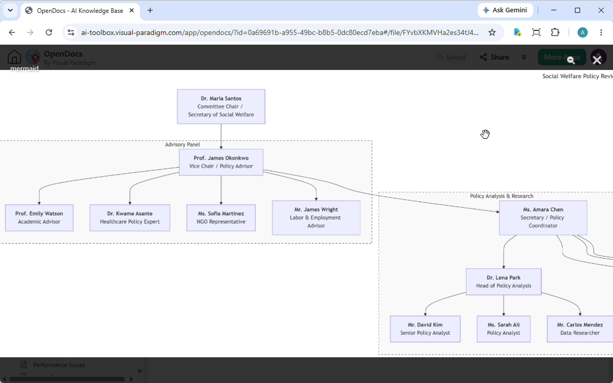Click the sidebar horizontal scrollbar

pyautogui.click(x=67, y=379)
